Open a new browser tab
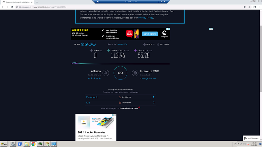Viewport: 262px width, 147px height. coord(37,2)
